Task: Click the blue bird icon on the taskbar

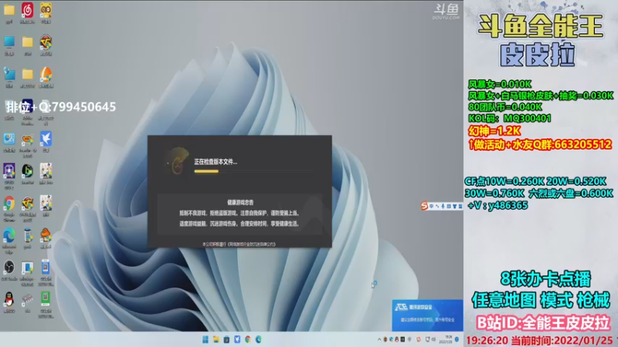Action: (x=237, y=339)
